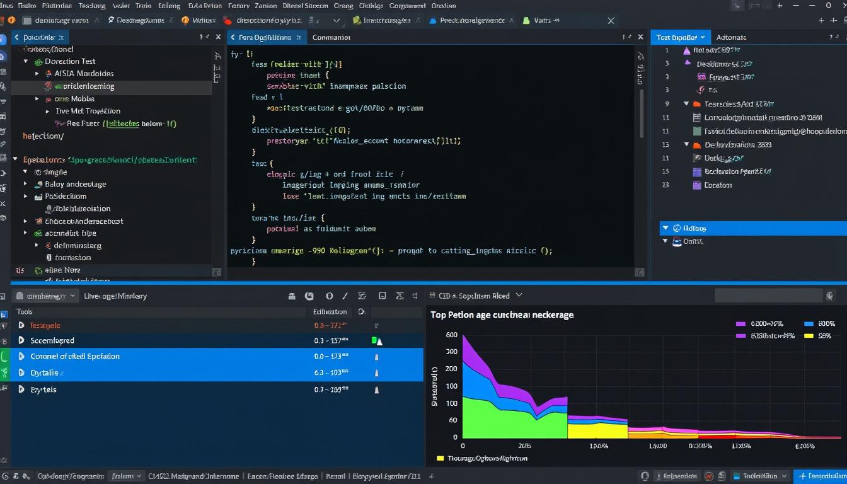
Task: Open the CED Sopcitnam run configuration dropdown
Action: click(519, 295)
